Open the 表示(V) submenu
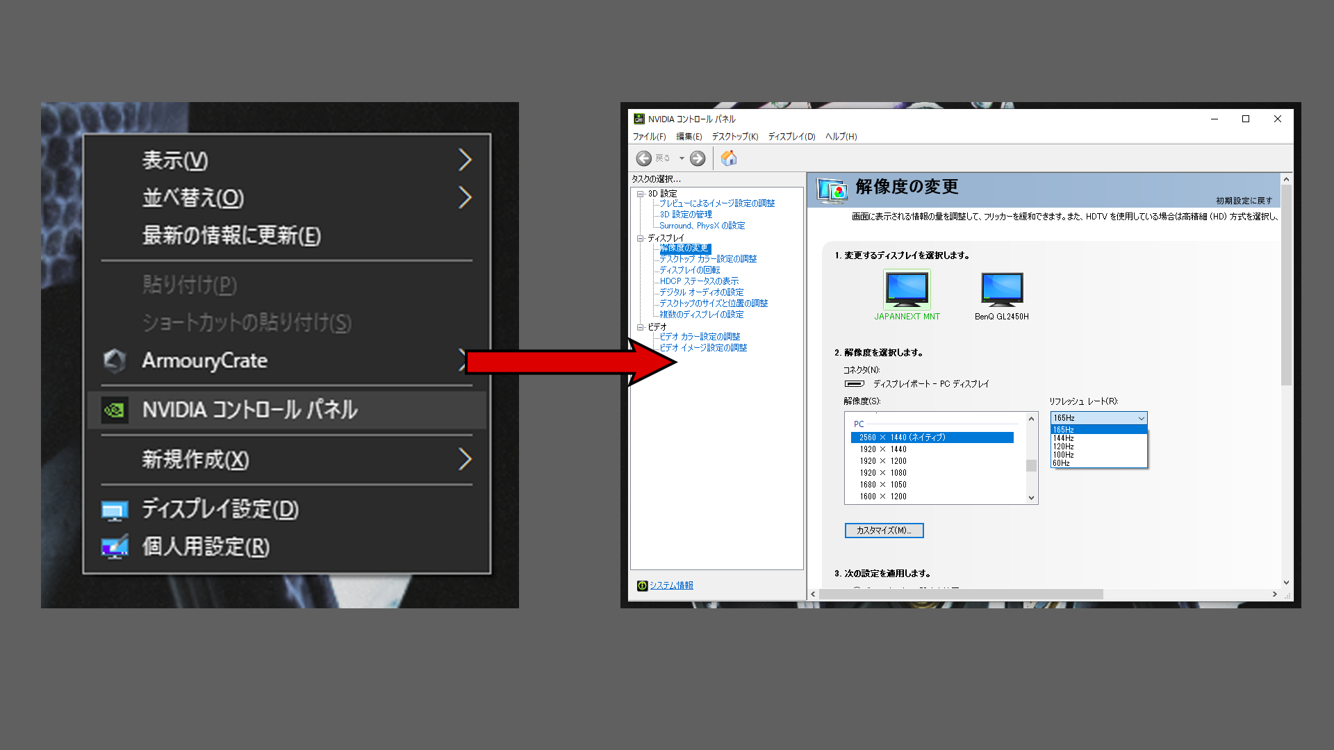 (287, 160)
